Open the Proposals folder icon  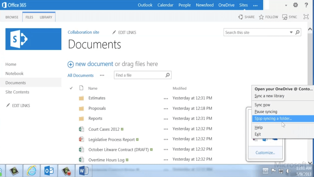[x=81, y=108]
